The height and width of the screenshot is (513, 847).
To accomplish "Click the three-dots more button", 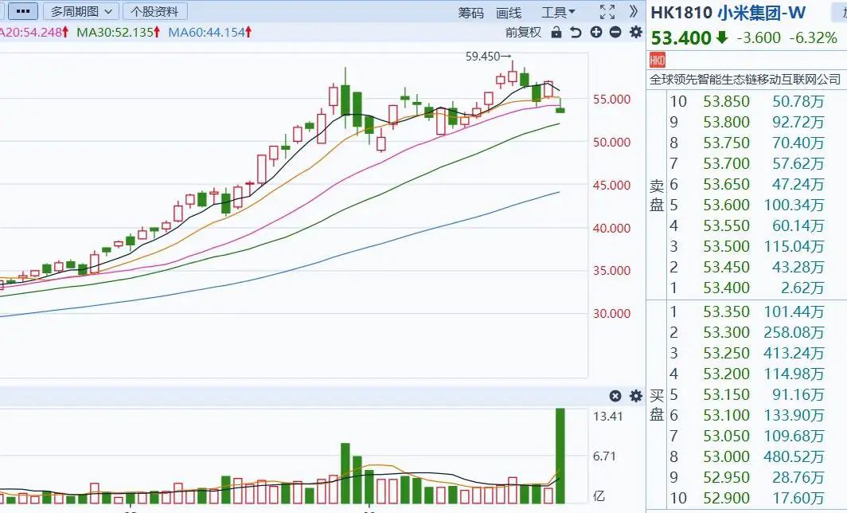I will pyautogui.click(x=20, y=12).
